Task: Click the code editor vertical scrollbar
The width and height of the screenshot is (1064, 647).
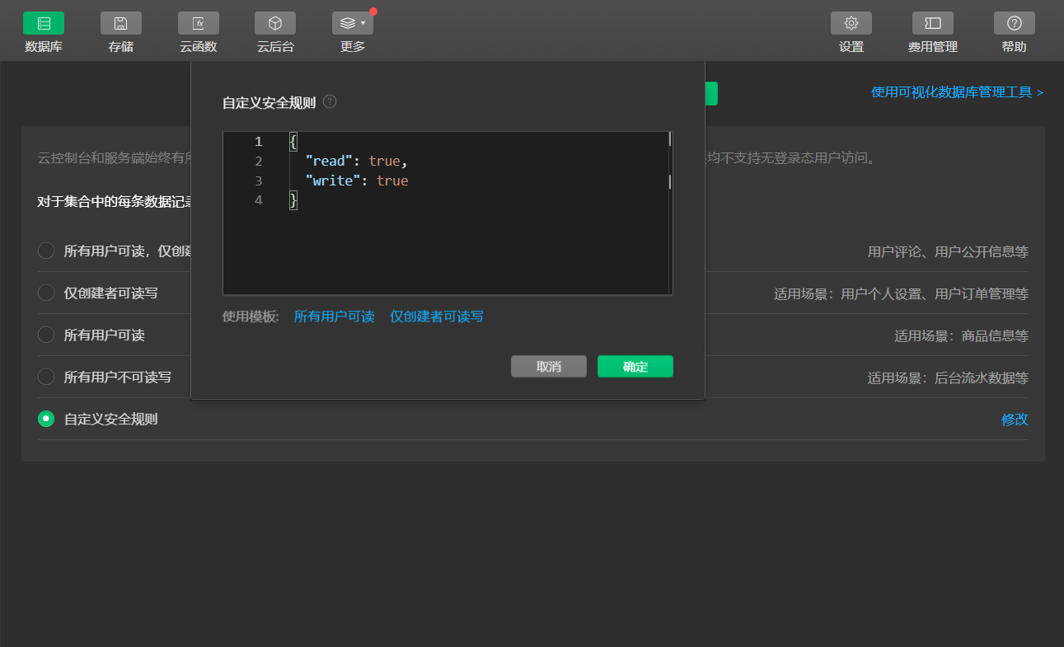Action: pyautogui.click(x=670, y=213)
